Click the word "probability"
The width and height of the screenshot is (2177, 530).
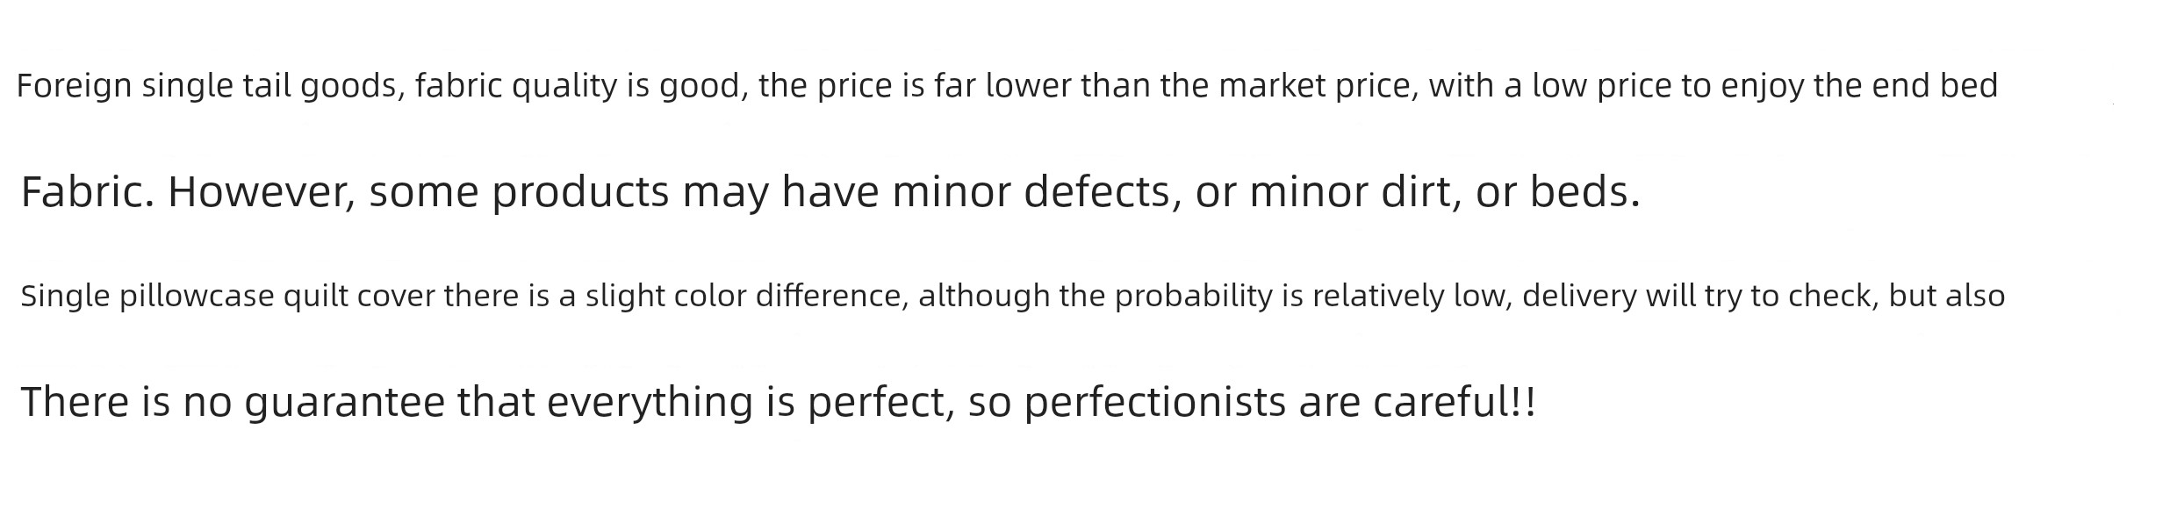(1194, 297)
